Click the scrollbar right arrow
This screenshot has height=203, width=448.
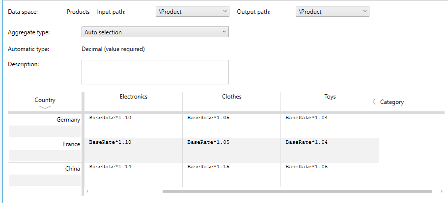(442, 191)
